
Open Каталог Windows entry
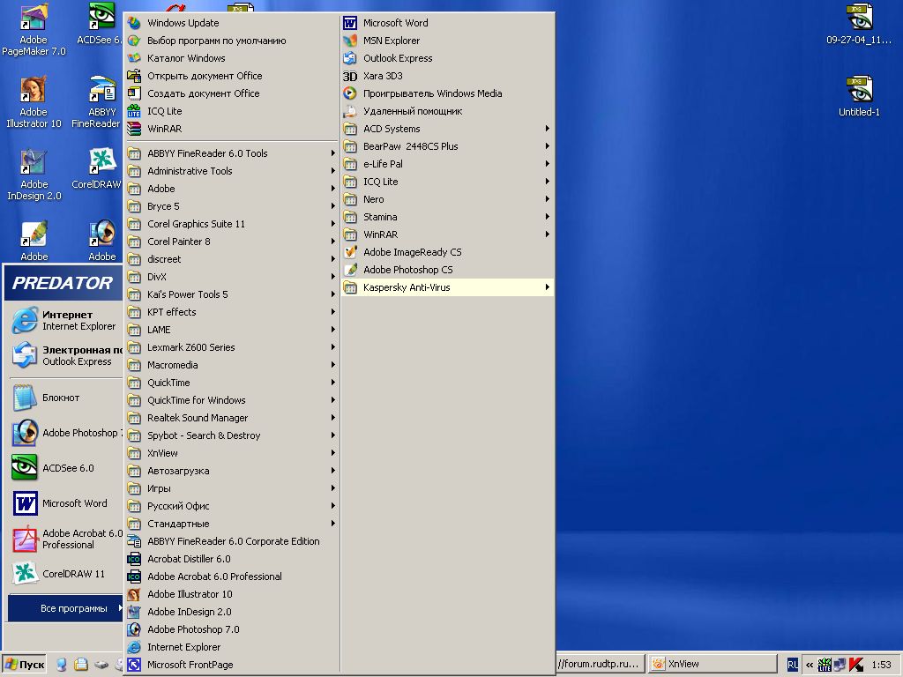(x=232, y=58)
